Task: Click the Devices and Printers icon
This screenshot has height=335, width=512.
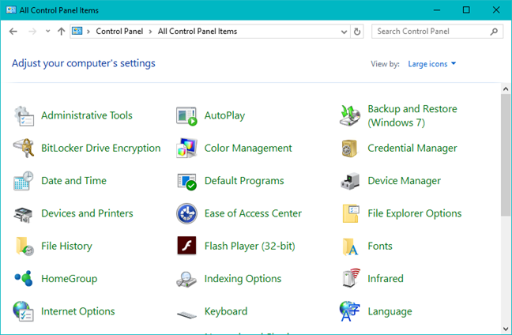Action: pos(24,213)
